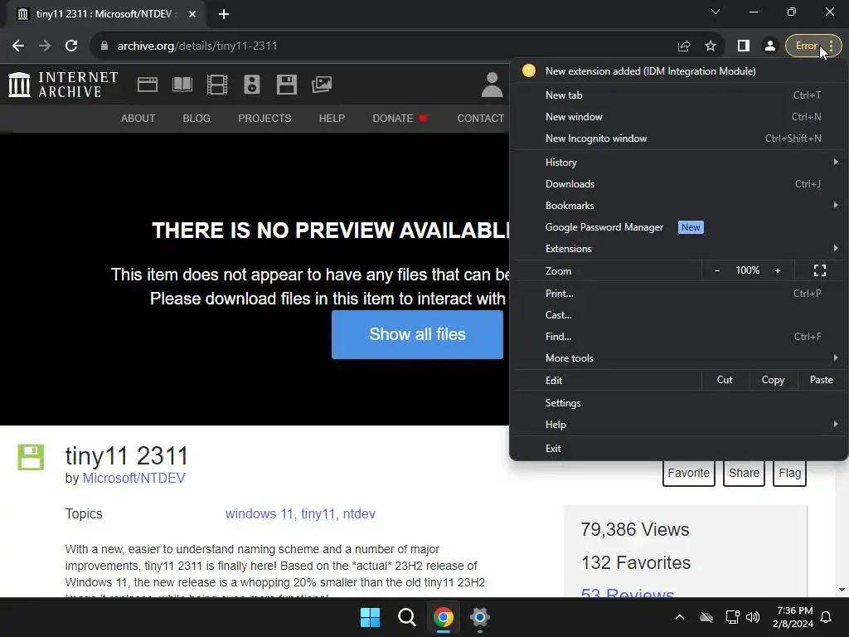
Task: Open the ABOUT nav link
Action: [x=138, y=118]
